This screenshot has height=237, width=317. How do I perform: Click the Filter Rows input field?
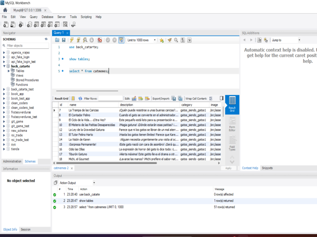click(x=111, y=98)
